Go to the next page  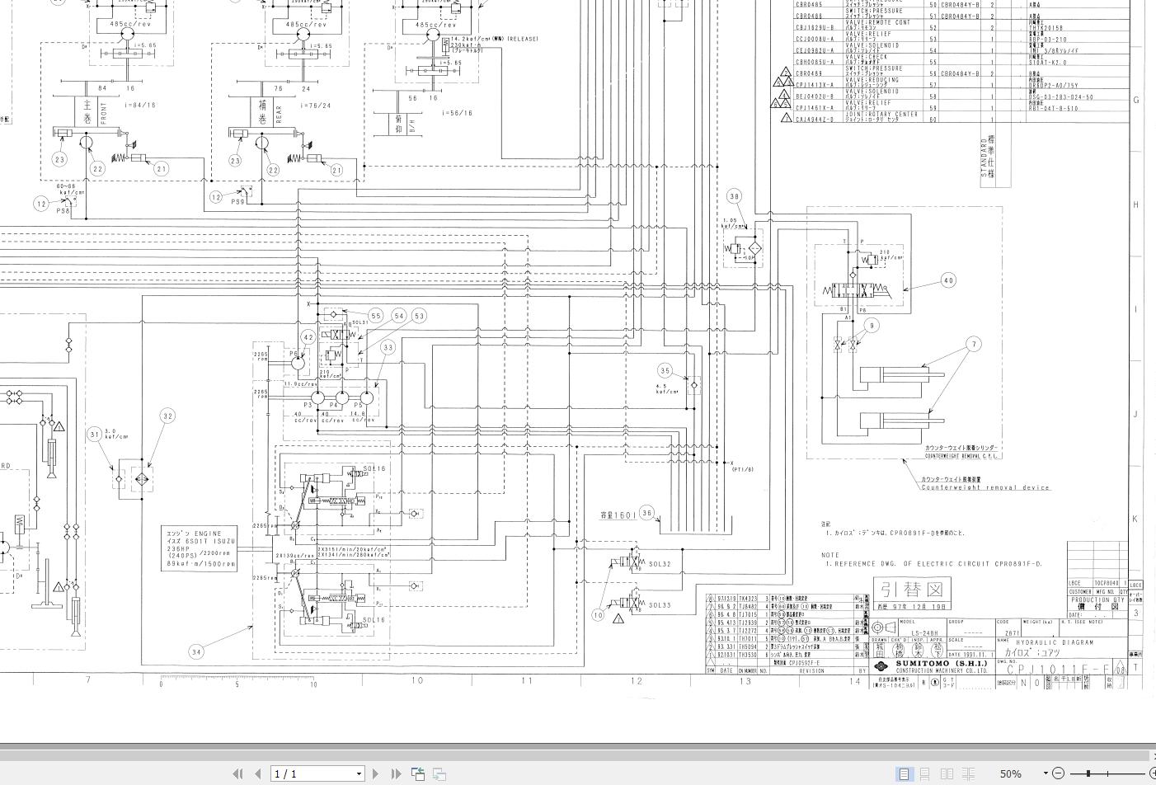coord(376,773)
